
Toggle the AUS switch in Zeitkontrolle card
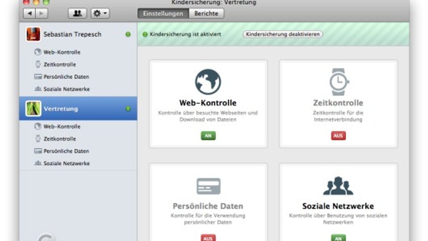point(338,136)
